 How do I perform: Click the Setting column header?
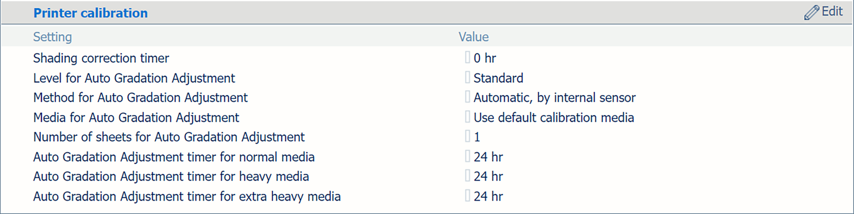[52, 37]
